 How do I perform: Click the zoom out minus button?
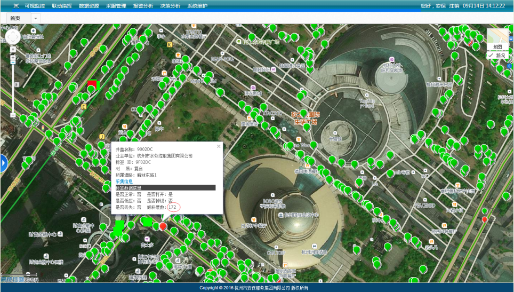pyautogui.click(x=13, y=115)
